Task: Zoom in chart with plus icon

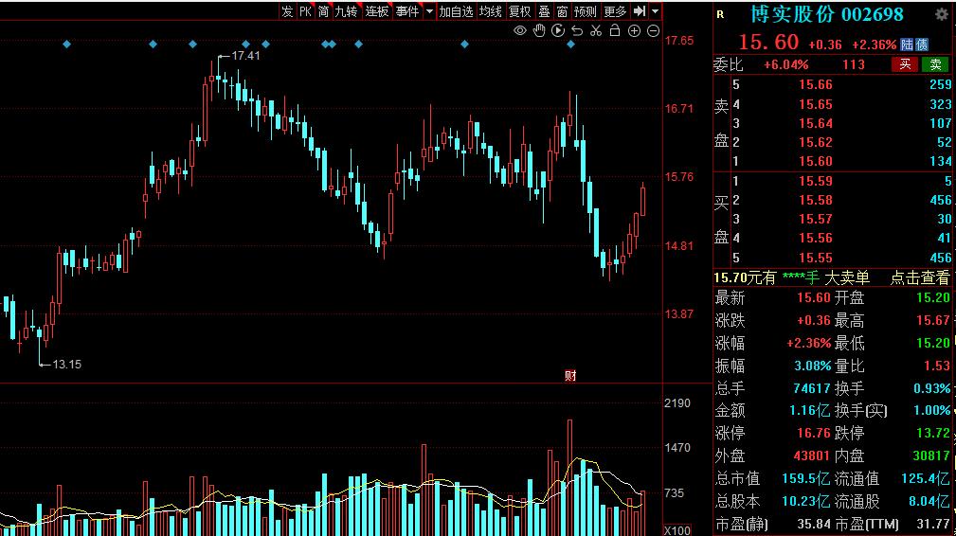Action: (634, 30)
